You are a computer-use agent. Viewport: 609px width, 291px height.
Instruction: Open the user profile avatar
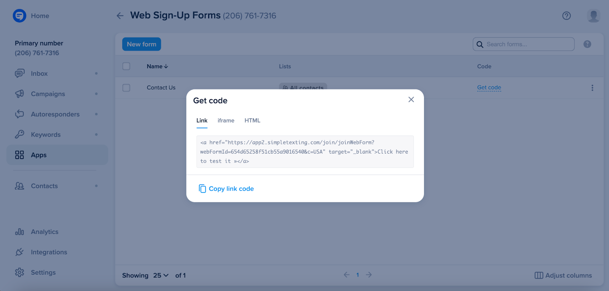(593, 16)
